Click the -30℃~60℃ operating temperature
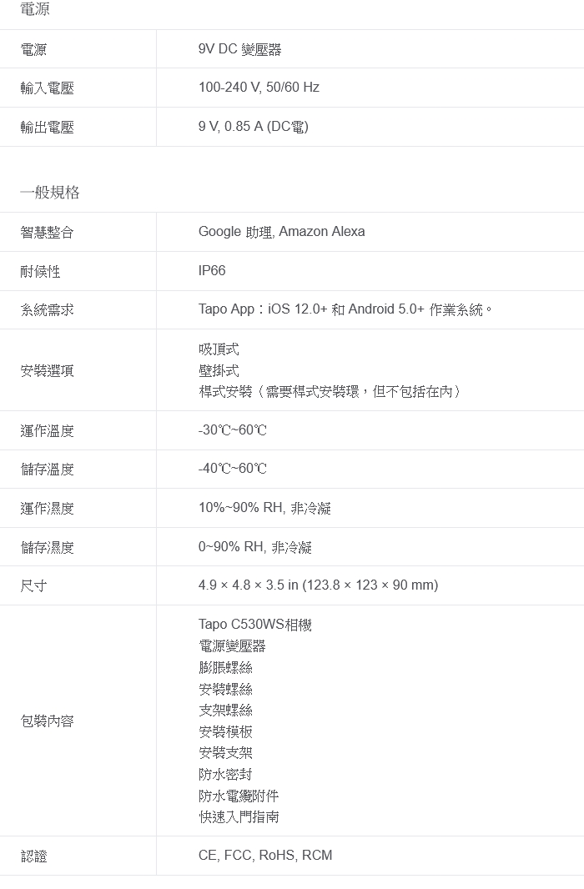Viewport: 584px width, 889px height. [x=233, y=430]
